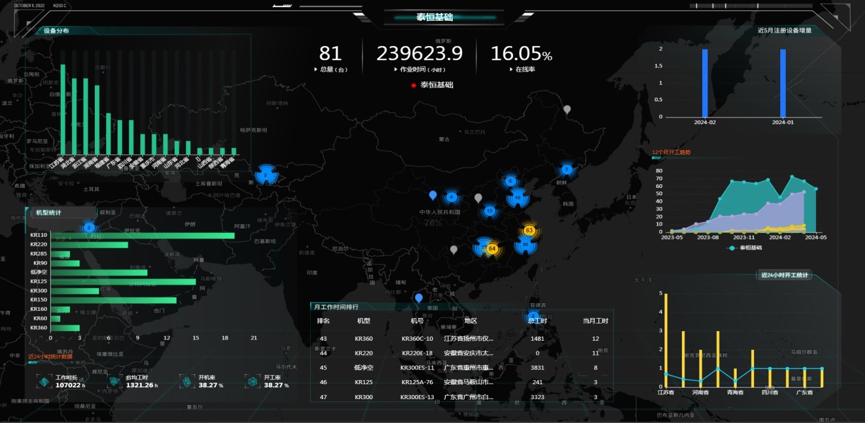Screen dimensions: 865x423
Task: Click the rank 47 cell
Action: click(x=323, y=397)
